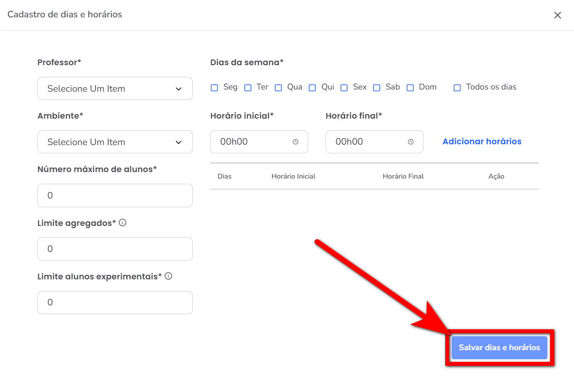
Task: Focus the Horário inicial time field
Action: [x=259, y=142]
